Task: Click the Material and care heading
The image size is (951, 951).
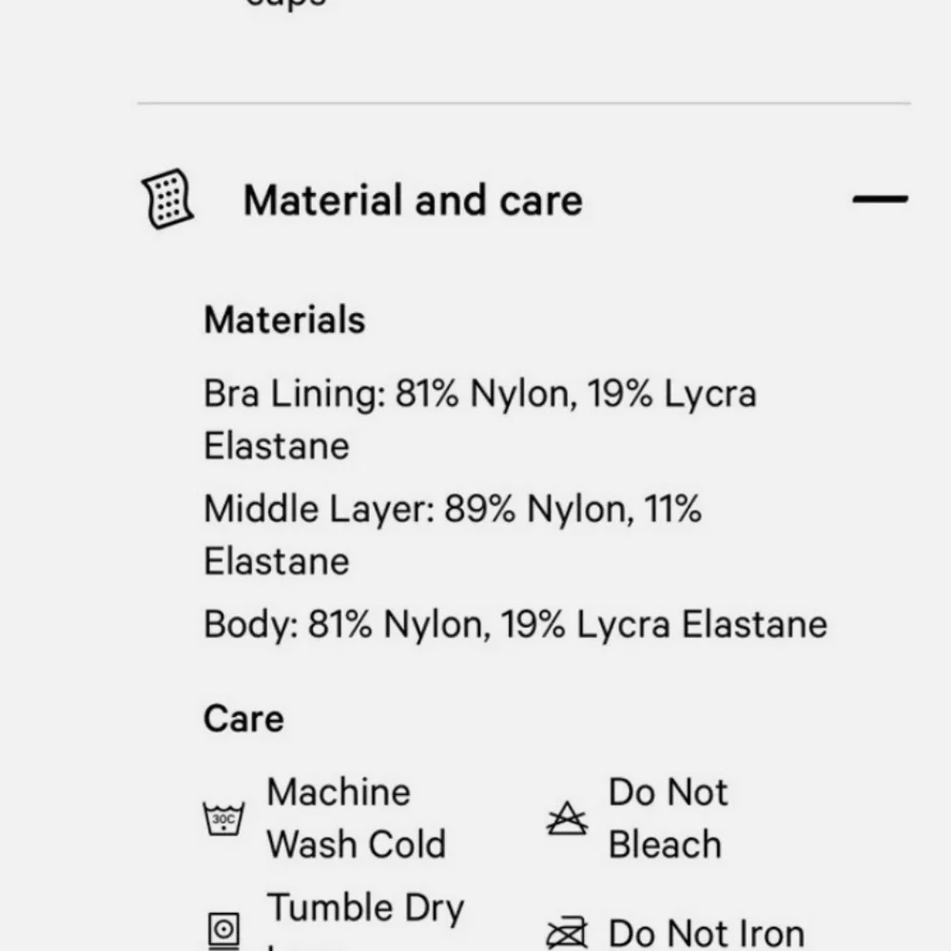Action: 413,201
